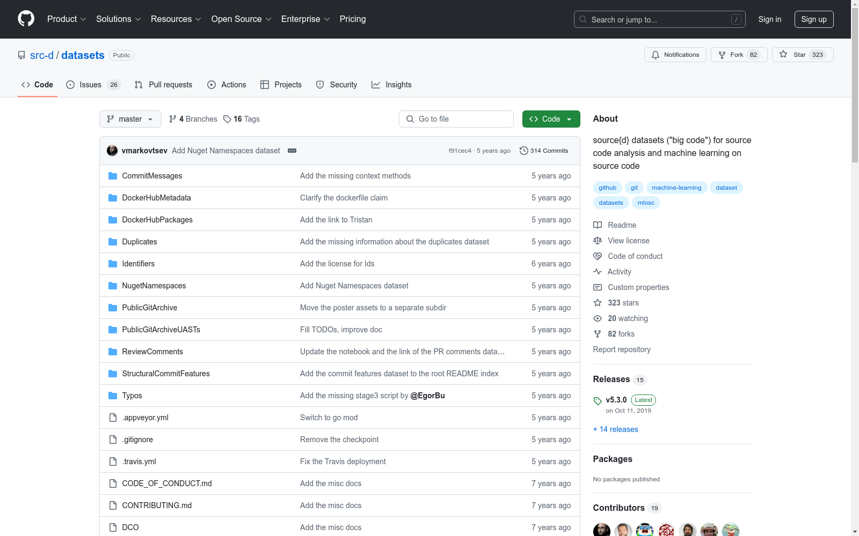The height and width of the screenshot is (536, 859).
Task: View the 4 Branches link
Action: [193, 119]
